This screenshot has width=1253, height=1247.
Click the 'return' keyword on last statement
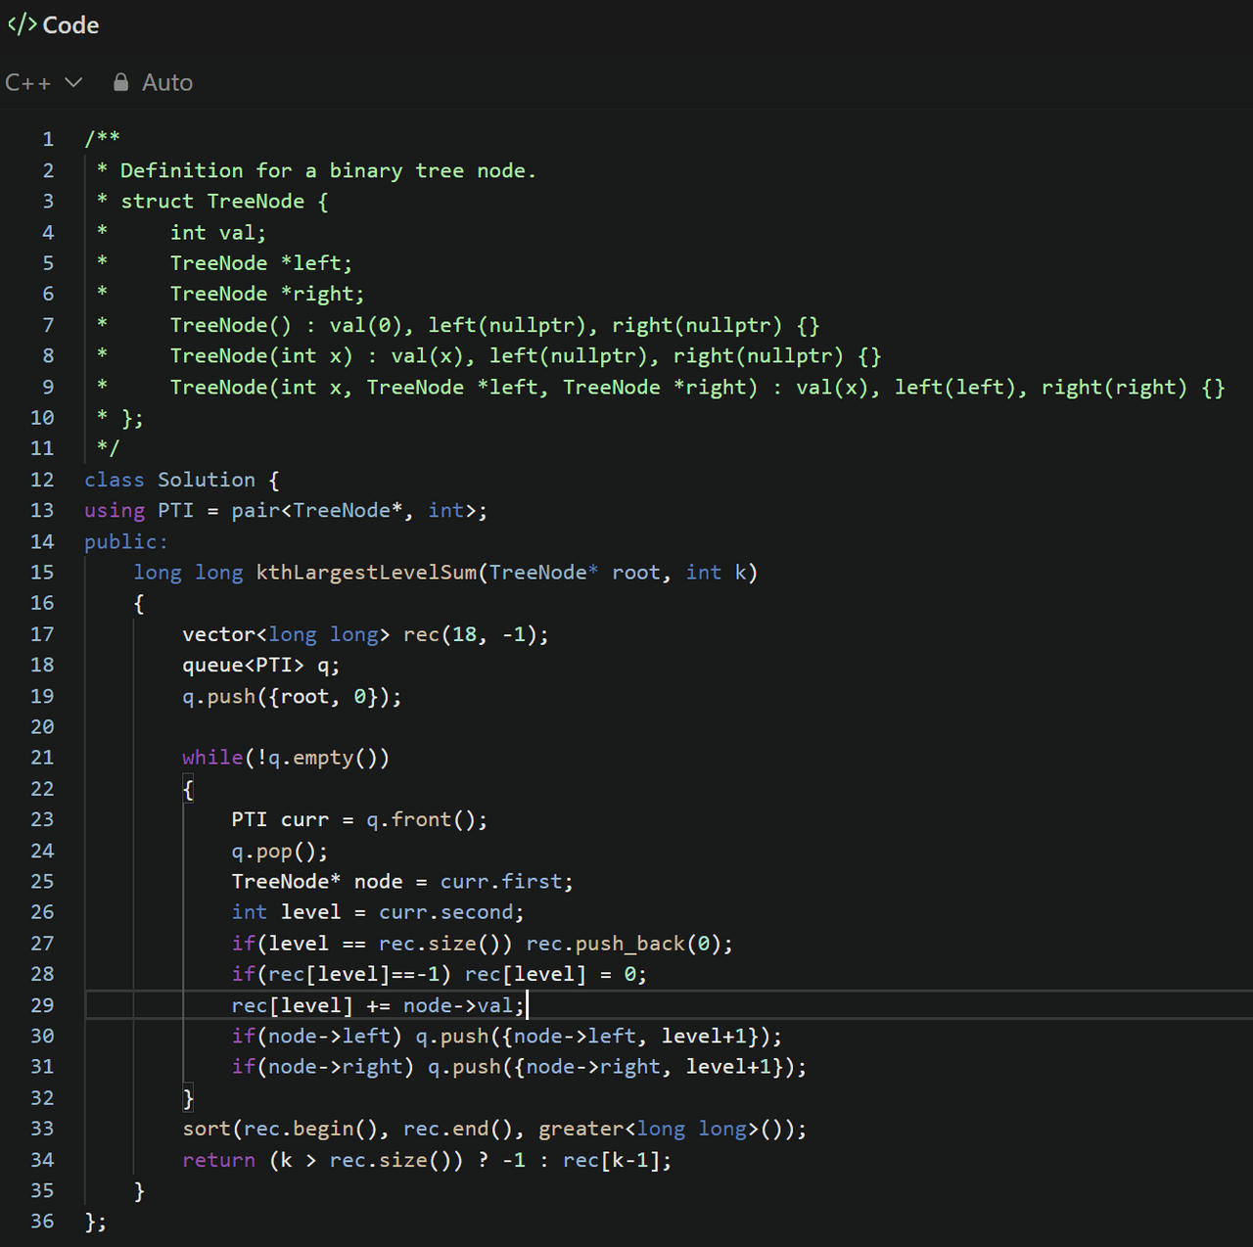pos(218,1160)
